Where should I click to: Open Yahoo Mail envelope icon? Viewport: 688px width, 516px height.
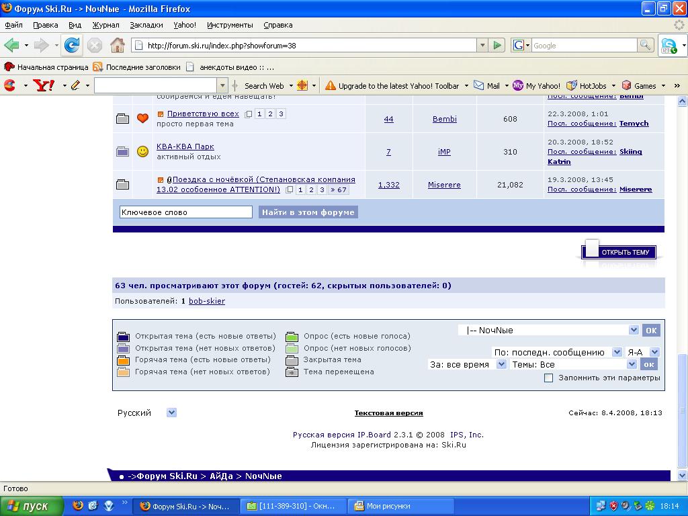[479, 85]
